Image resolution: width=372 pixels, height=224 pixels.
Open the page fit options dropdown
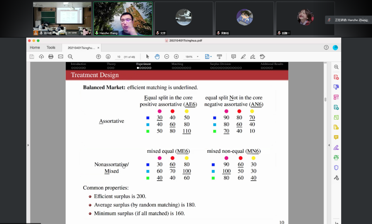click(x=211, y=57)
